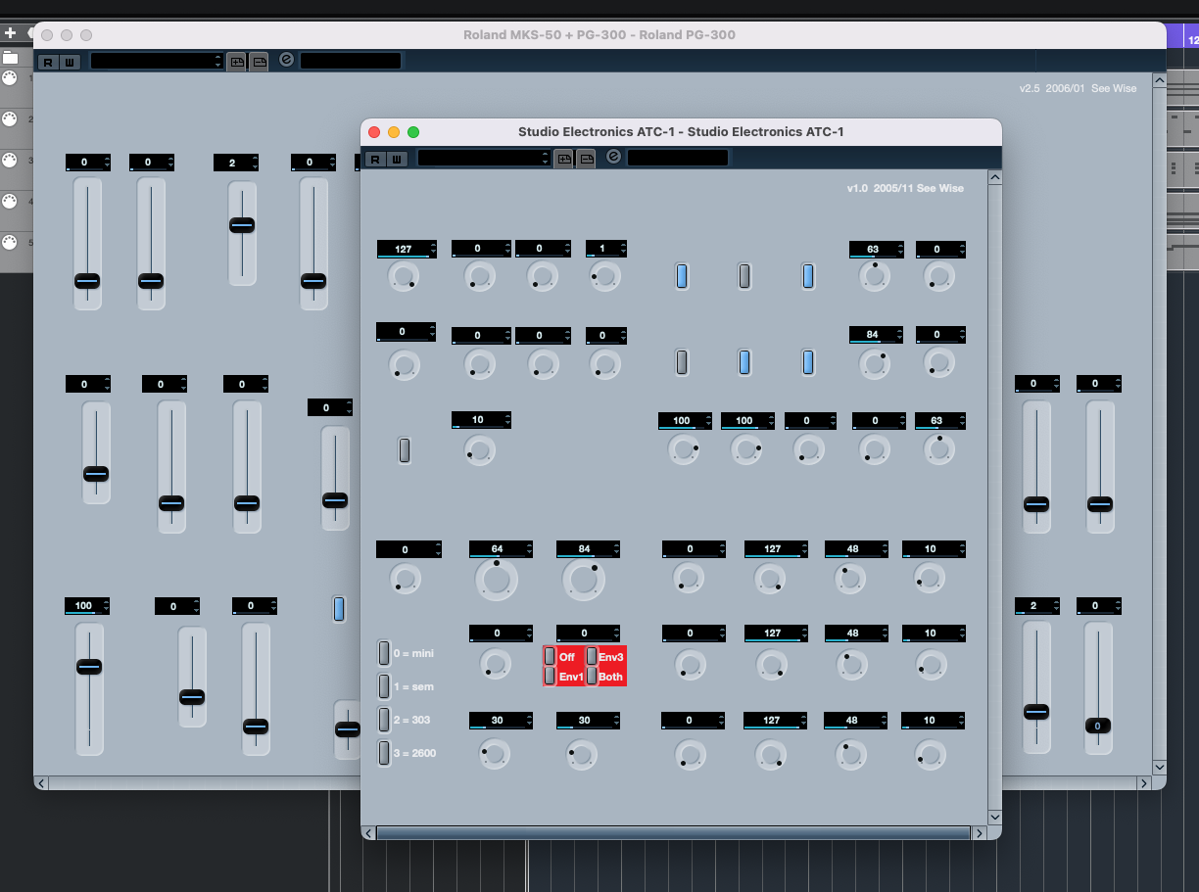This screenshot has height=892, width=1199.
Task: Click the folder icon in the DAW track list
Action: coord(10,58)
